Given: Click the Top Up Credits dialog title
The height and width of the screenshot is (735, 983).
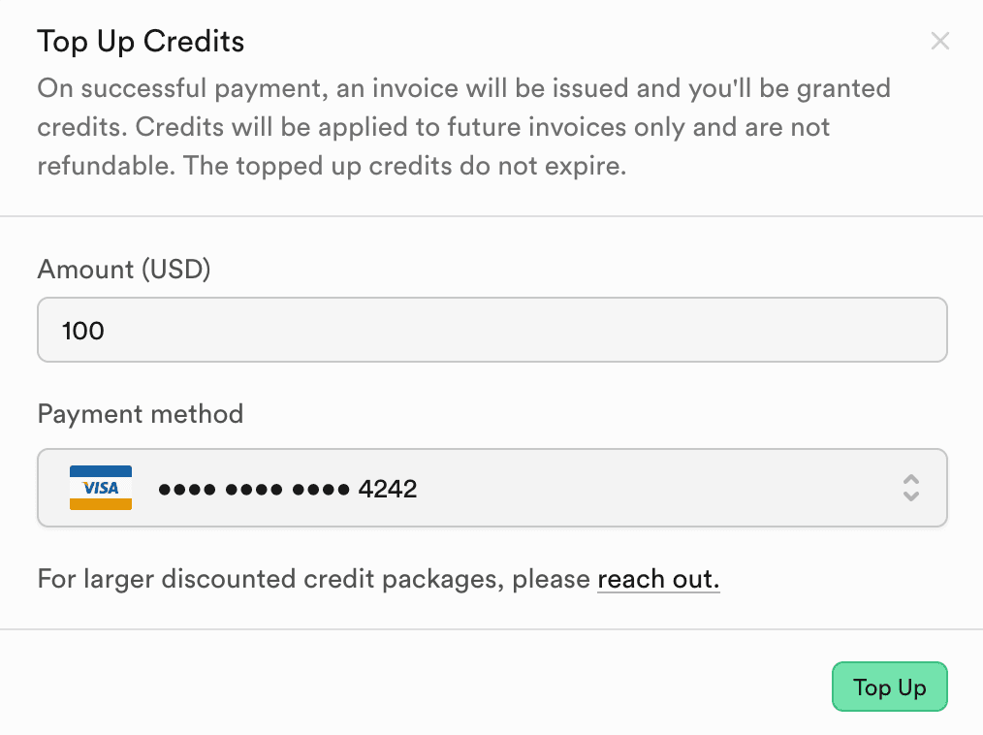Looking at the screenshot, I should point(141,41).
